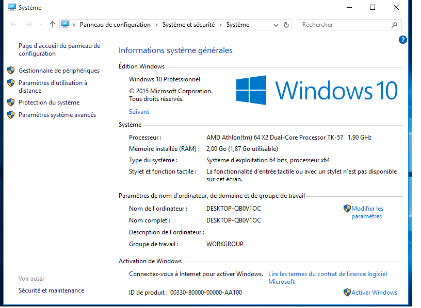
Task: Click the shield icon beside Gestionnaire de périphériques
Action: coord(11,71)
